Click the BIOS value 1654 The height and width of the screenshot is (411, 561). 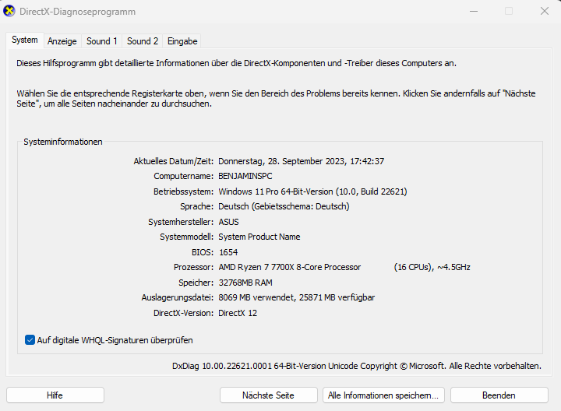[x=228, y=252]
